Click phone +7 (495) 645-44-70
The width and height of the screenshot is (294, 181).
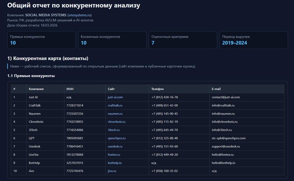coord(165,130)
